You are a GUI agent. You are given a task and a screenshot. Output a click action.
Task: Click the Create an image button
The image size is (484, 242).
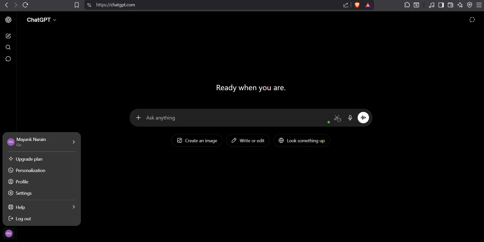197,140
